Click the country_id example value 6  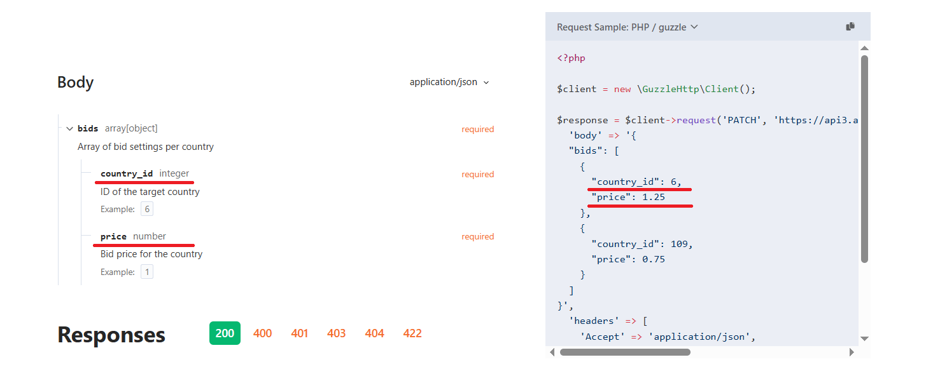point(147,210)
